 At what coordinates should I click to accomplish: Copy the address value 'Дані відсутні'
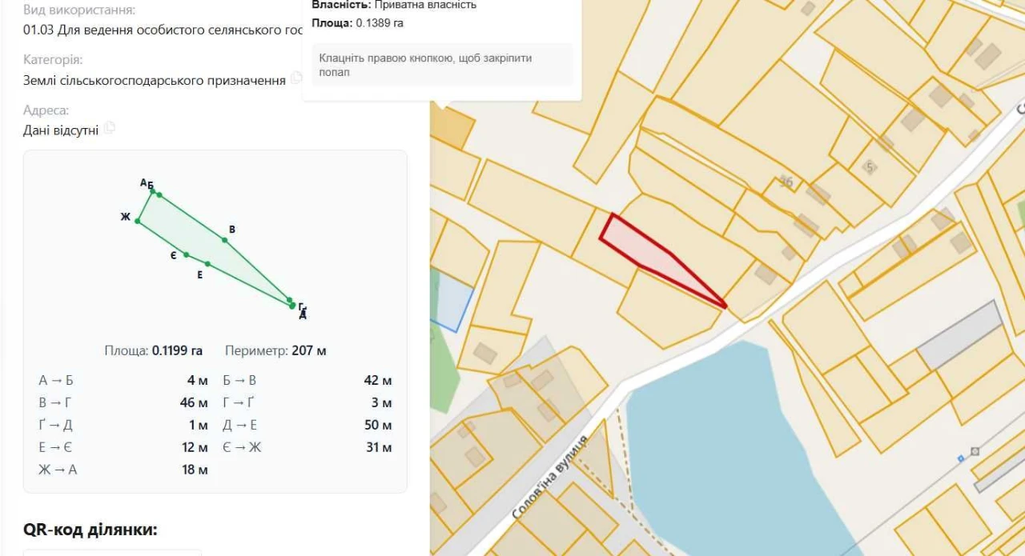click(110, 129)
